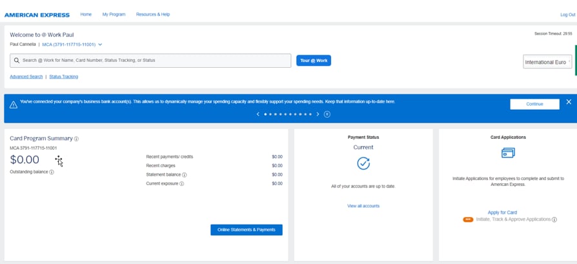Image resolution: width=577 pixels, height=264 pixels.
Task: Click Online Statements & Payments button
Action: pyautogui.click(x=246, y=230)
